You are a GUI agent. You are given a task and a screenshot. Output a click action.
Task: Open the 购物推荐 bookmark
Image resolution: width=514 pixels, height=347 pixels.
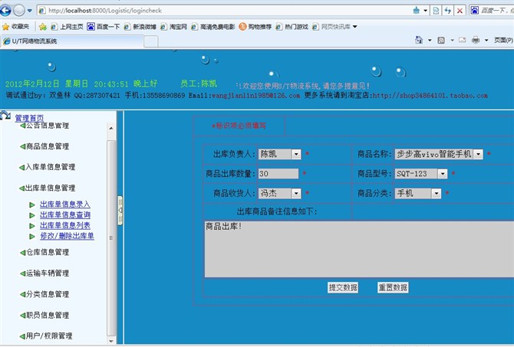[255, 27]
